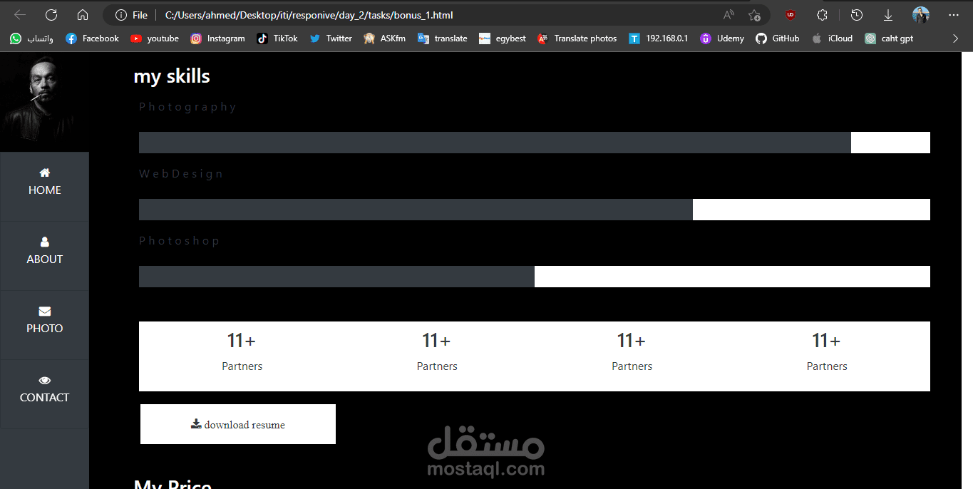Click the WebDesign skill progress bar
Image resolution: width=973 pixels, height=489 pixels.
(x=535, y=210)
